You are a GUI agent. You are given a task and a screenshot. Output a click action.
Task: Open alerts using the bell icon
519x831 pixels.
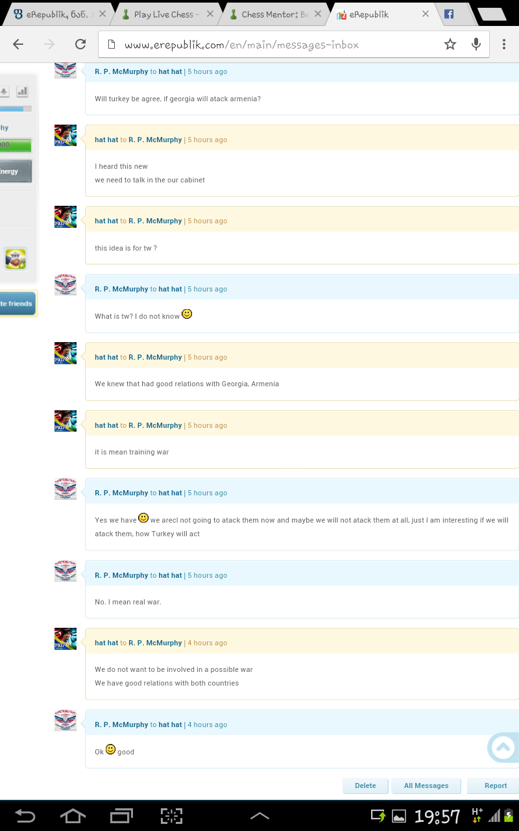click(4, 91)
